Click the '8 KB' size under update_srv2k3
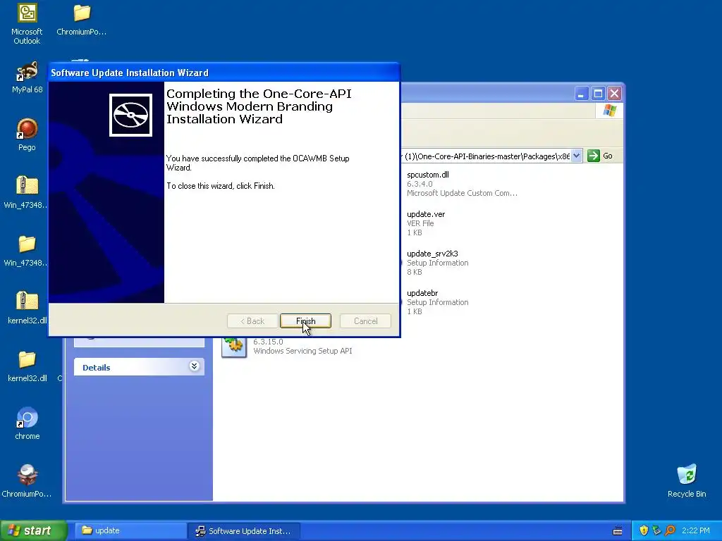The height and width of the screenshot is (541, 722). pos(415,273)
